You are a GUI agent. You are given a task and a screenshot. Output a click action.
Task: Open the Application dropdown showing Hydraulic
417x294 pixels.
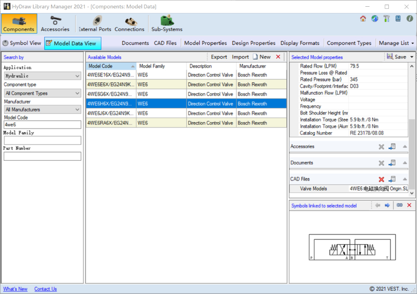click(x=42, y=75)
